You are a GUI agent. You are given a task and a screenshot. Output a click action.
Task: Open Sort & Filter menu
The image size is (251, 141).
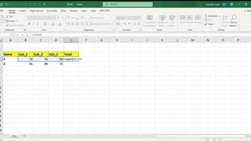(225, 21)
